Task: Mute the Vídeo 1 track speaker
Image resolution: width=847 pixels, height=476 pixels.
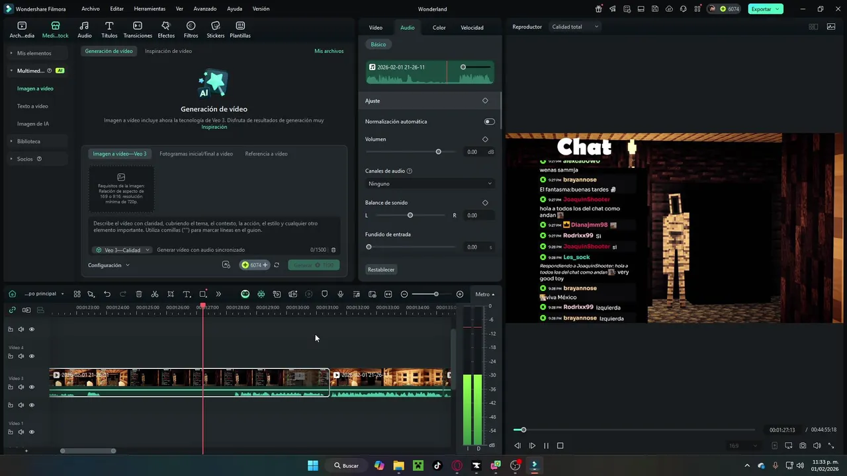Action: 21,432
